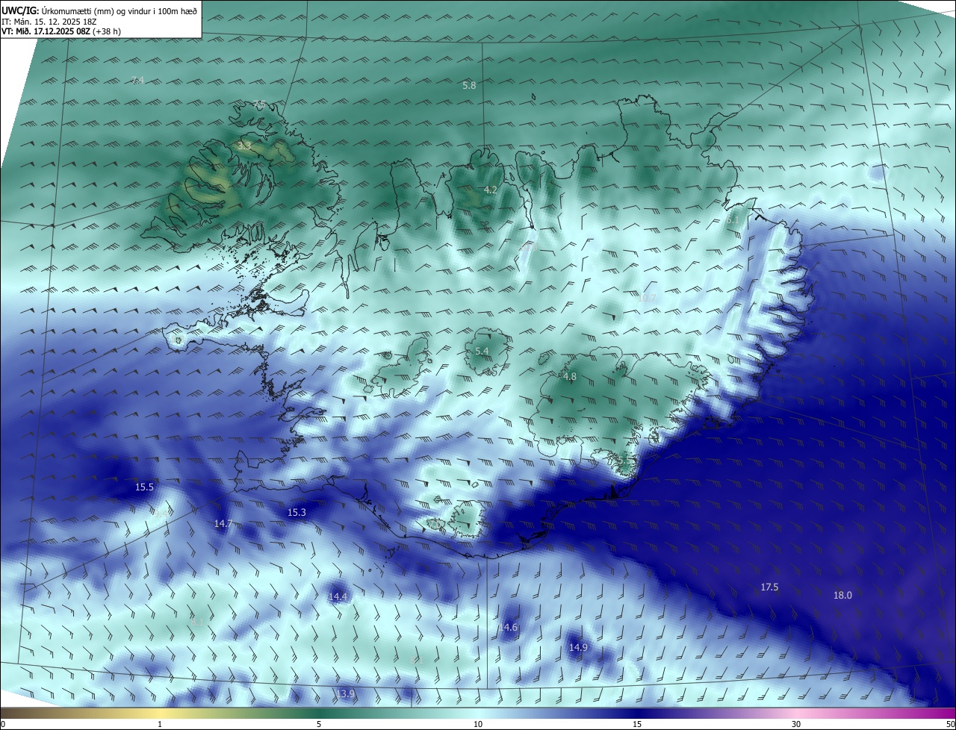Image resolution: width=956 pixels, height=730 pixels.
Task: Click the 5.8 value label on the map
Action: 469,86
